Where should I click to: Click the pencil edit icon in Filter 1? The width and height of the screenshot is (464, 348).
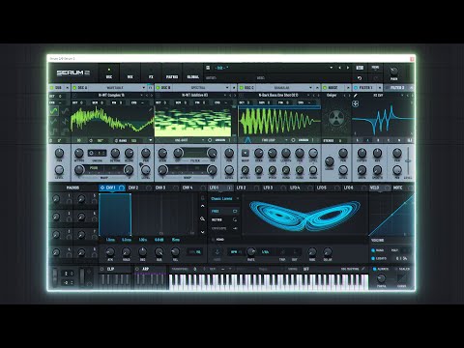pyautogui.click(x=356, y=96)
